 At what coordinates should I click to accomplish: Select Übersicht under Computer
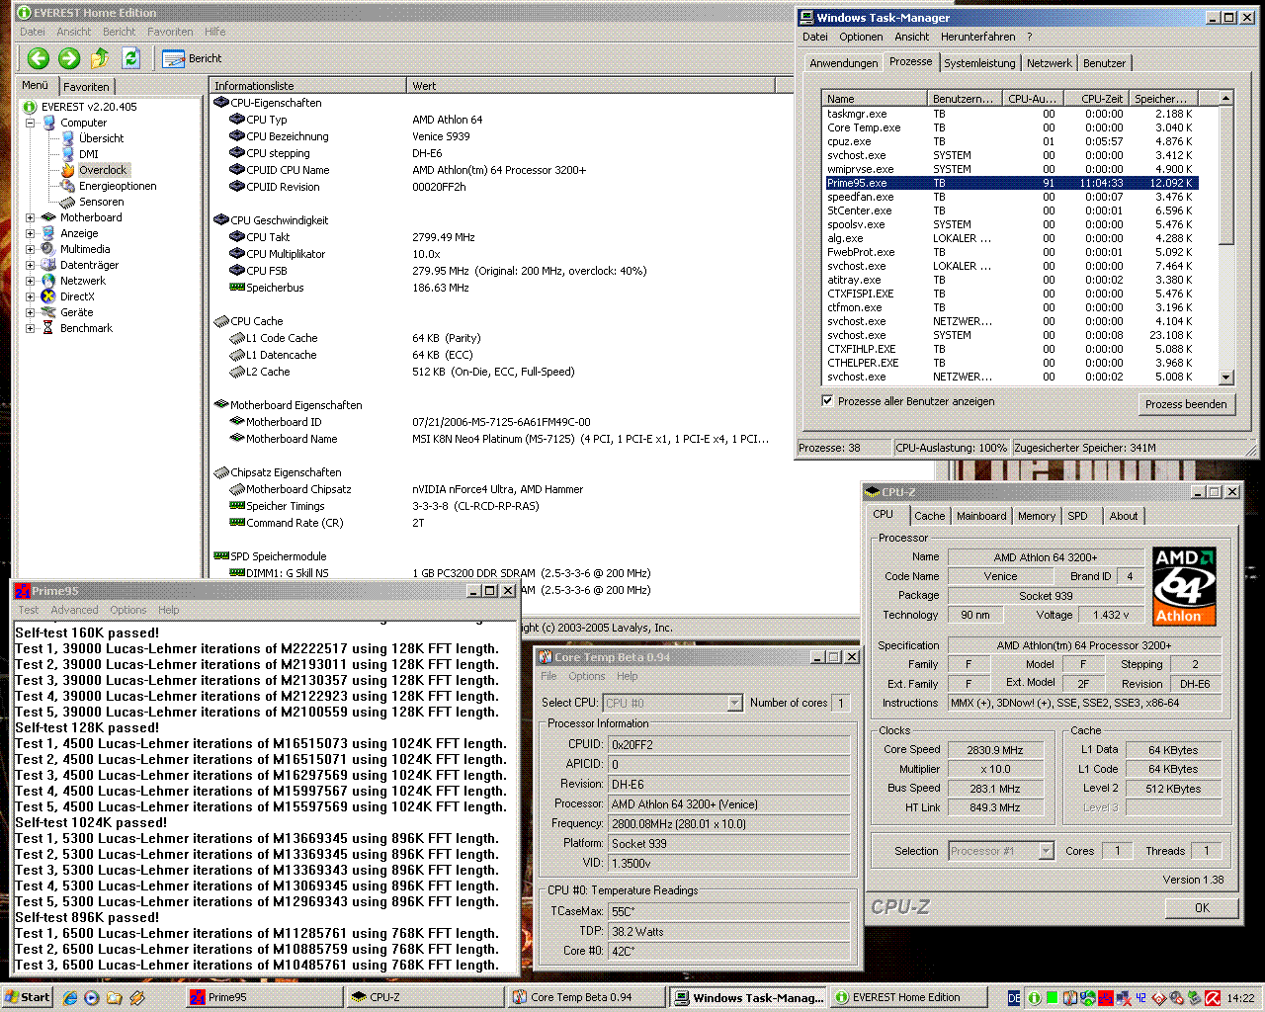(x=101, y=138)
